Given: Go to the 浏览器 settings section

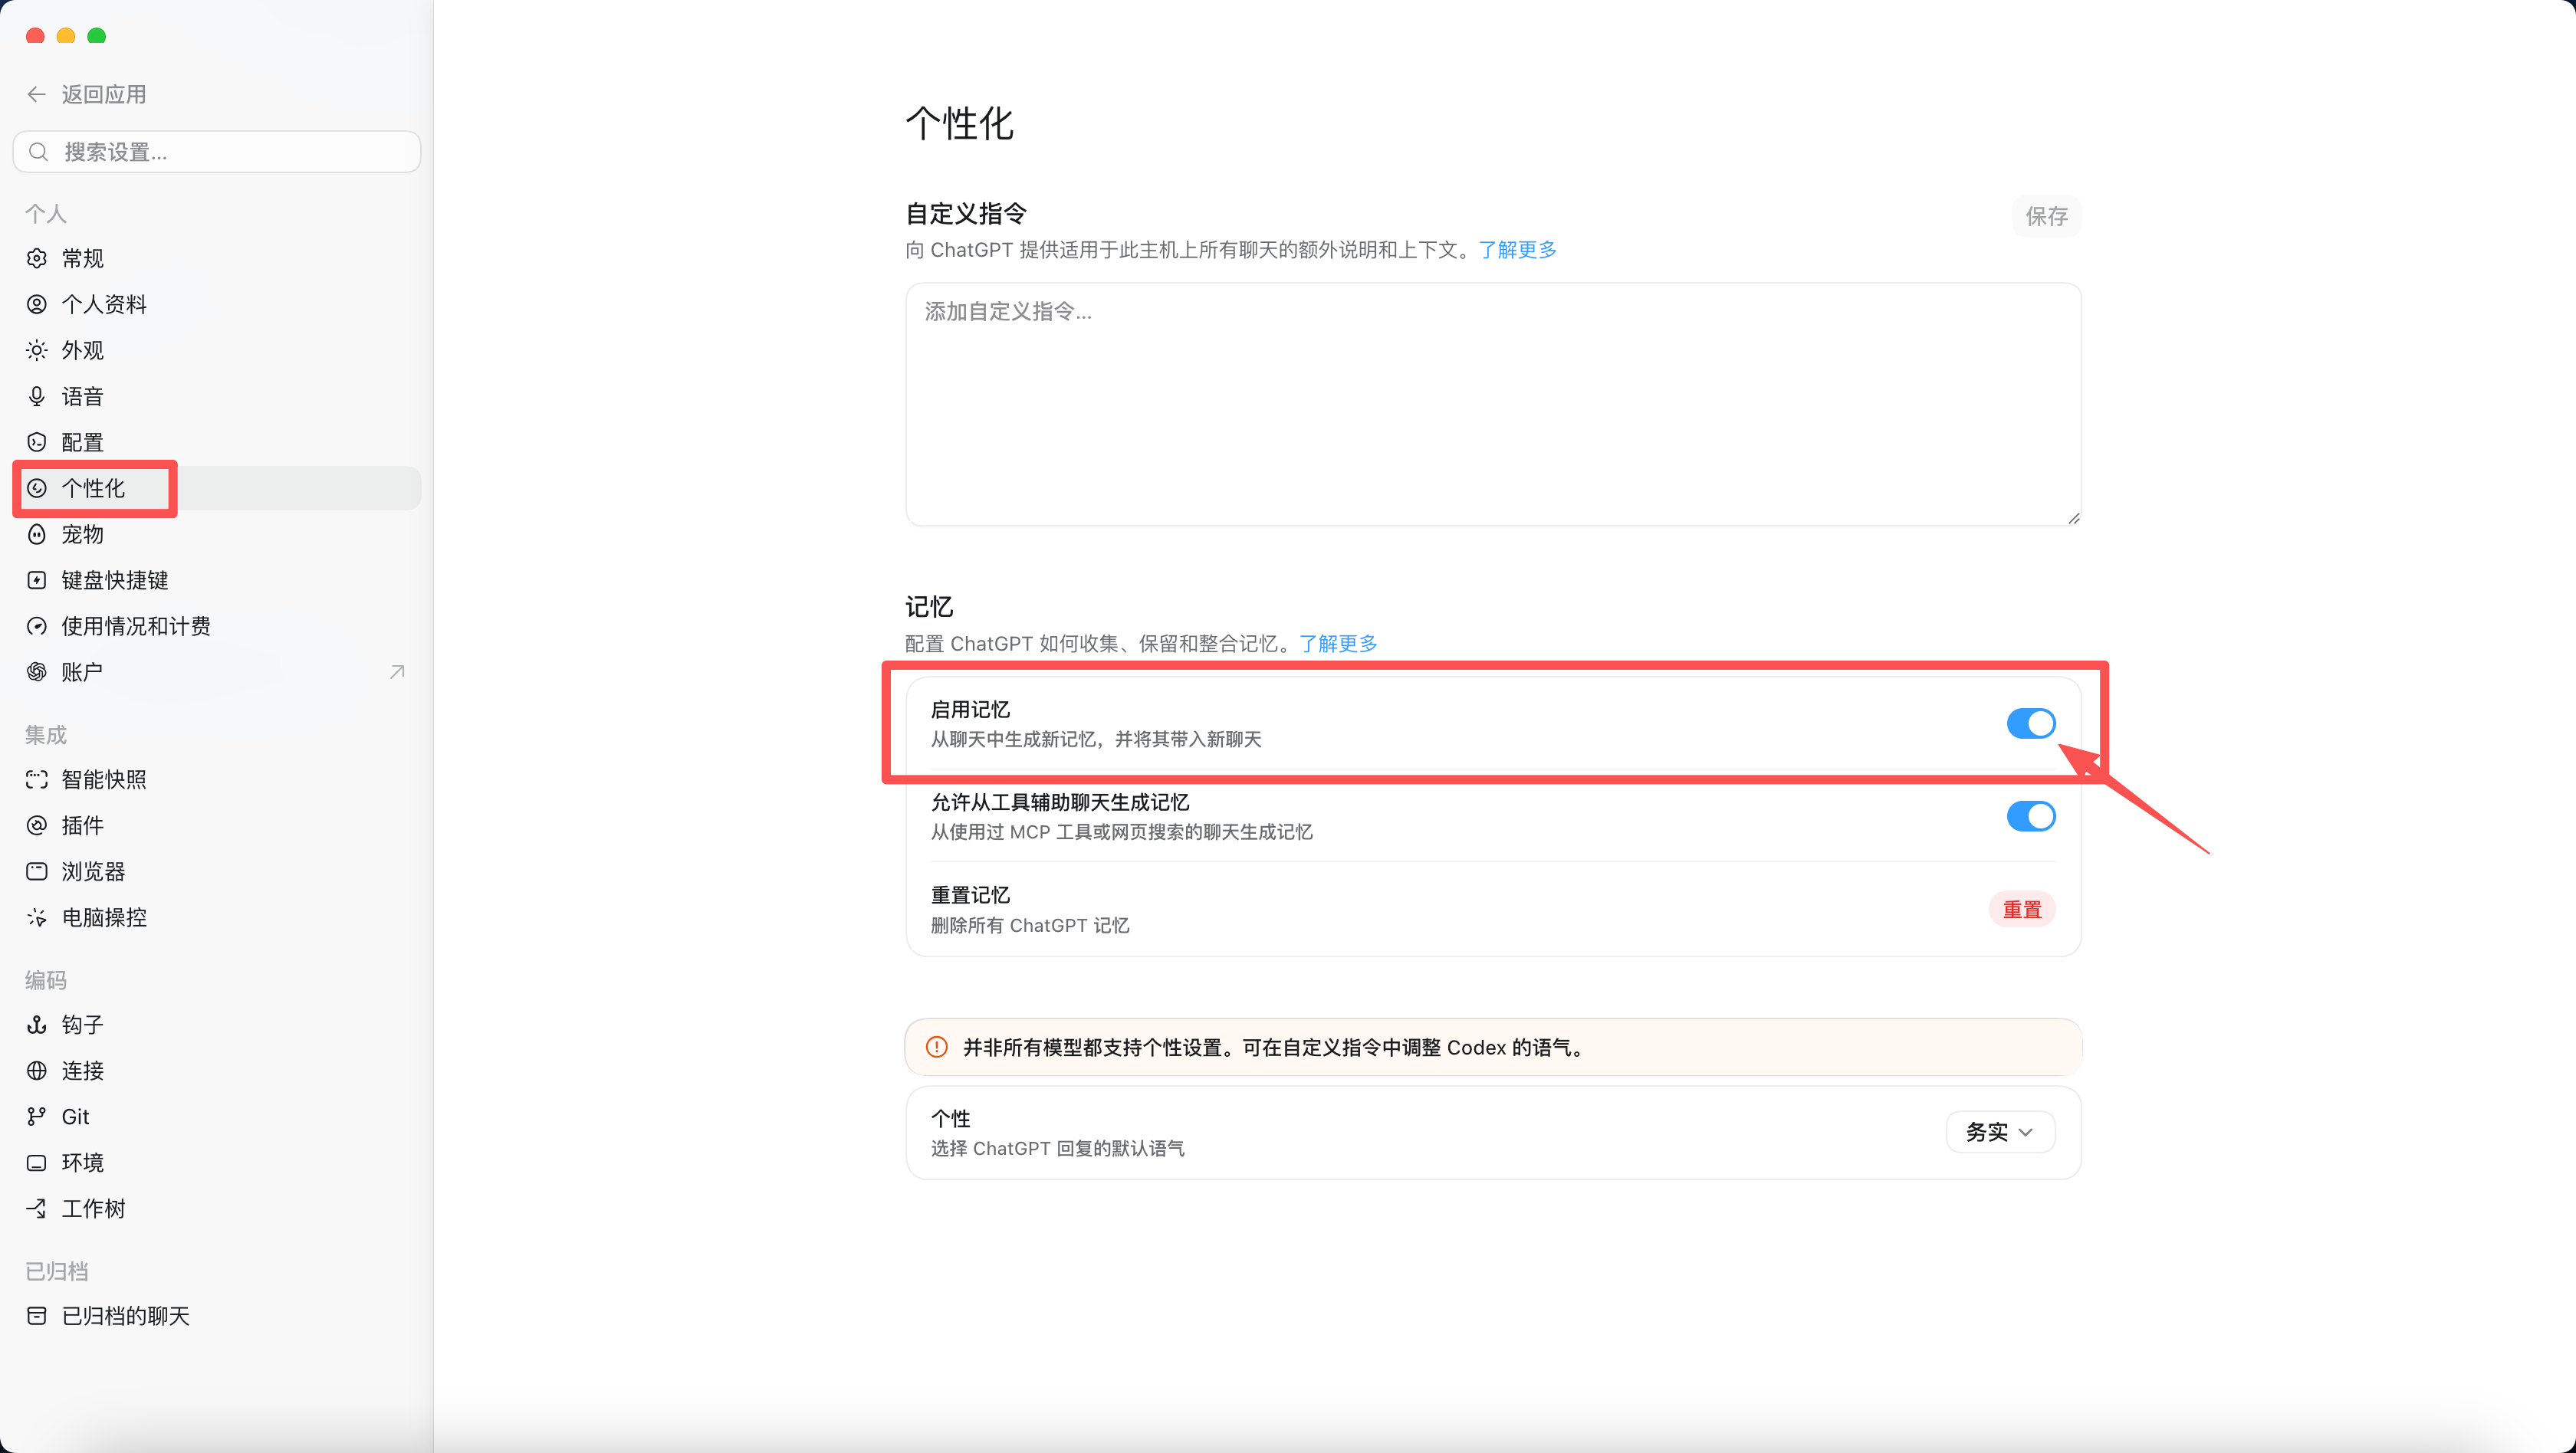Looking at the screenshot, I should [x=217, y=871].
